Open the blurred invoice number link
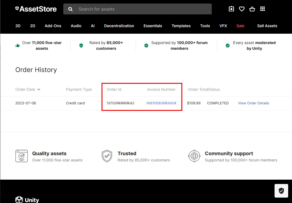 point(161,103)
